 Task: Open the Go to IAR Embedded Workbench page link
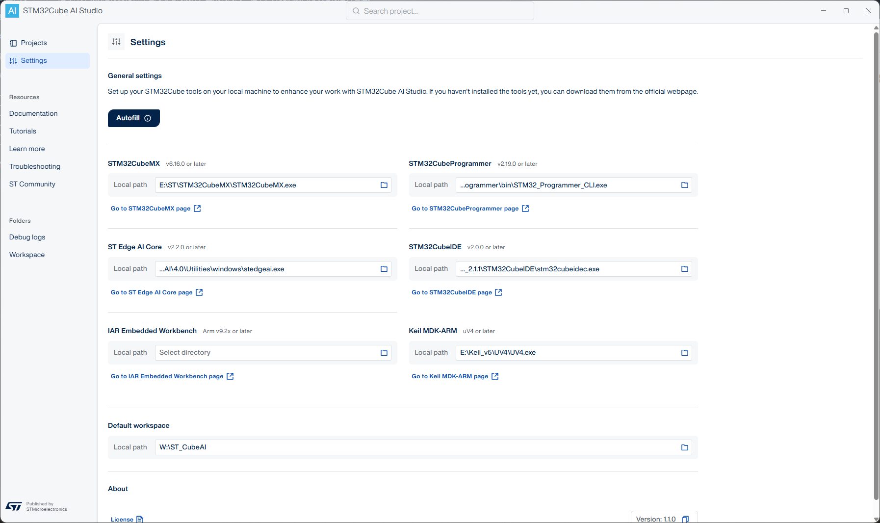172,376
